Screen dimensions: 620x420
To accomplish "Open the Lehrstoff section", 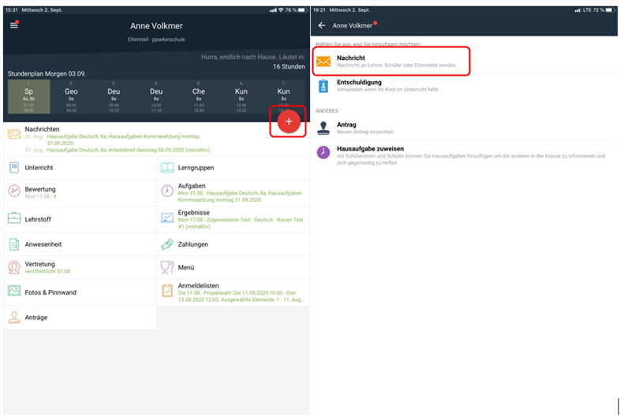I will pyautogui.click(x=80, y=219).
